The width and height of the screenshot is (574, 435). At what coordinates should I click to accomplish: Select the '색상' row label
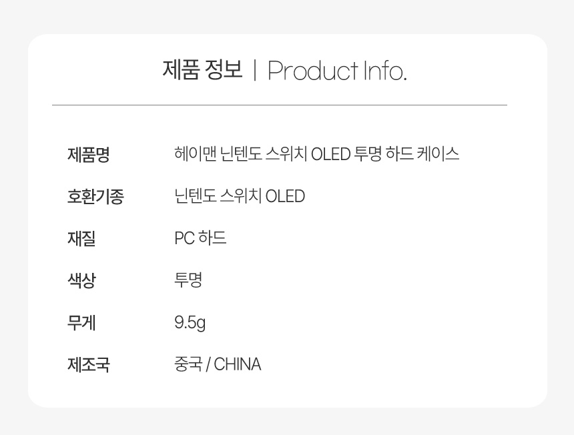pos(81,280)
